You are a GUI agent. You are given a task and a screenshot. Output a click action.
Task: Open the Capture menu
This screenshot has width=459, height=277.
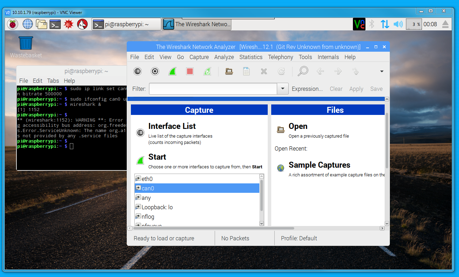click(x=199, y=57)
